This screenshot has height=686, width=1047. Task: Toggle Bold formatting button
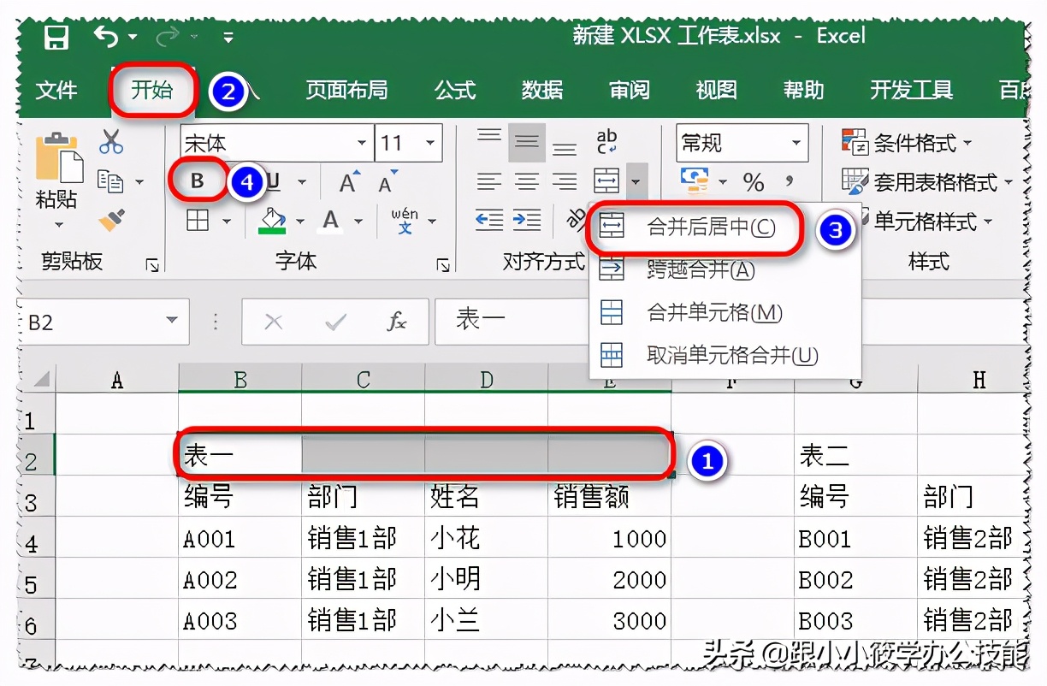(198, 181)
